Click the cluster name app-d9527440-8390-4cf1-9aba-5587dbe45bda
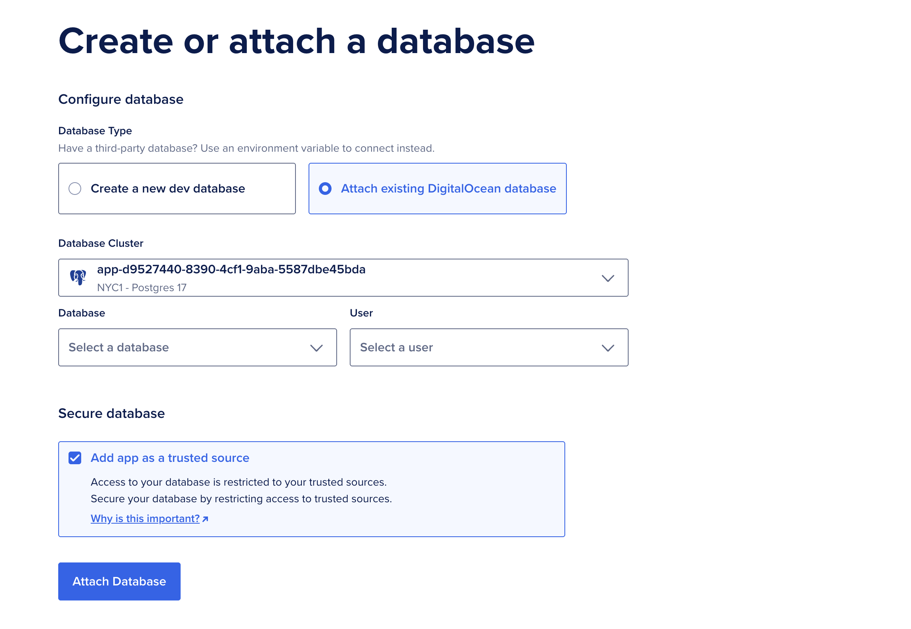 point(231,270)
